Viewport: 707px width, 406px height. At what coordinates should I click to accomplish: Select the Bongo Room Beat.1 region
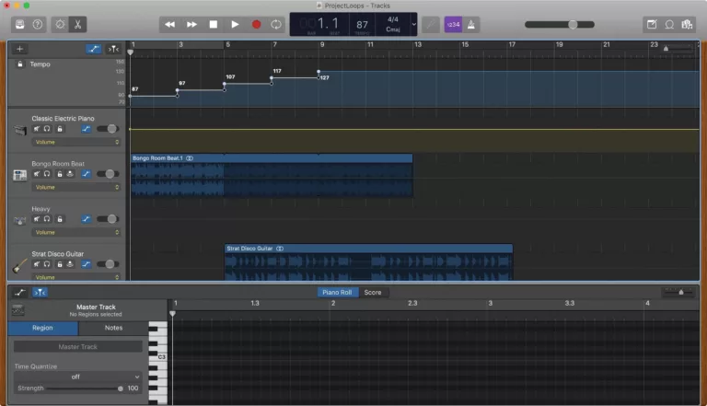[x=272, y=176]
